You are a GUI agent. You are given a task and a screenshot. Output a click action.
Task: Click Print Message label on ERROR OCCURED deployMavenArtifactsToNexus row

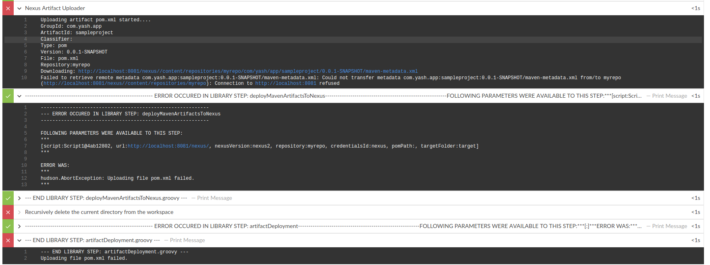coord(669,96)
